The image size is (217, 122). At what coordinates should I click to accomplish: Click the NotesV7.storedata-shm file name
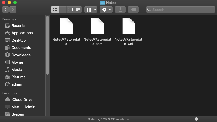97,42
